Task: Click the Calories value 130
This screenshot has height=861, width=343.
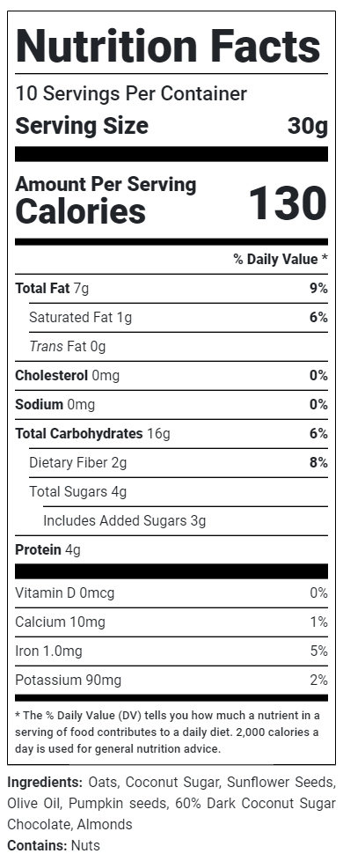Action: pos(288,203)
